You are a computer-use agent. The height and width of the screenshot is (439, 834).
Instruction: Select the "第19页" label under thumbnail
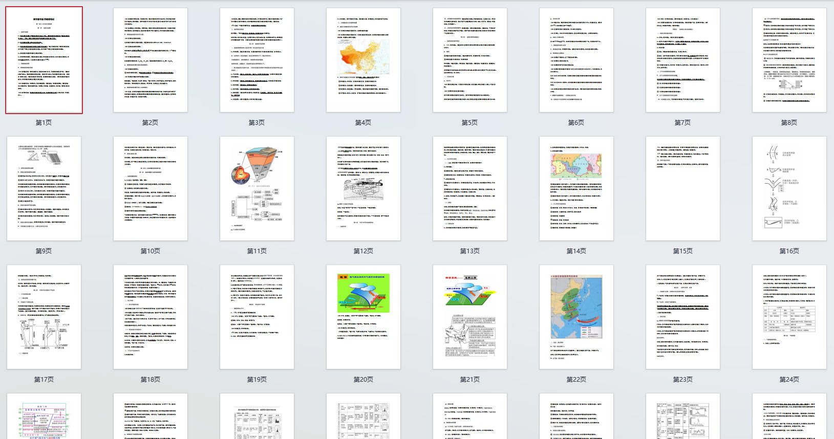click(256, 380)
